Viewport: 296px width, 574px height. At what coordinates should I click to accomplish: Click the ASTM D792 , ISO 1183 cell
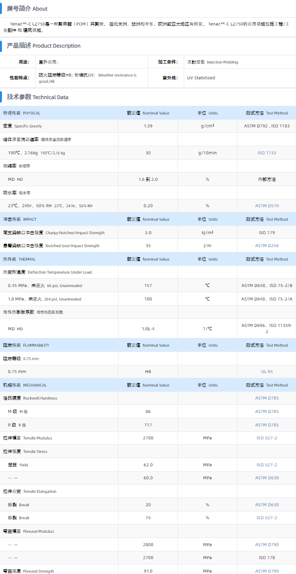tap(267, 126)
